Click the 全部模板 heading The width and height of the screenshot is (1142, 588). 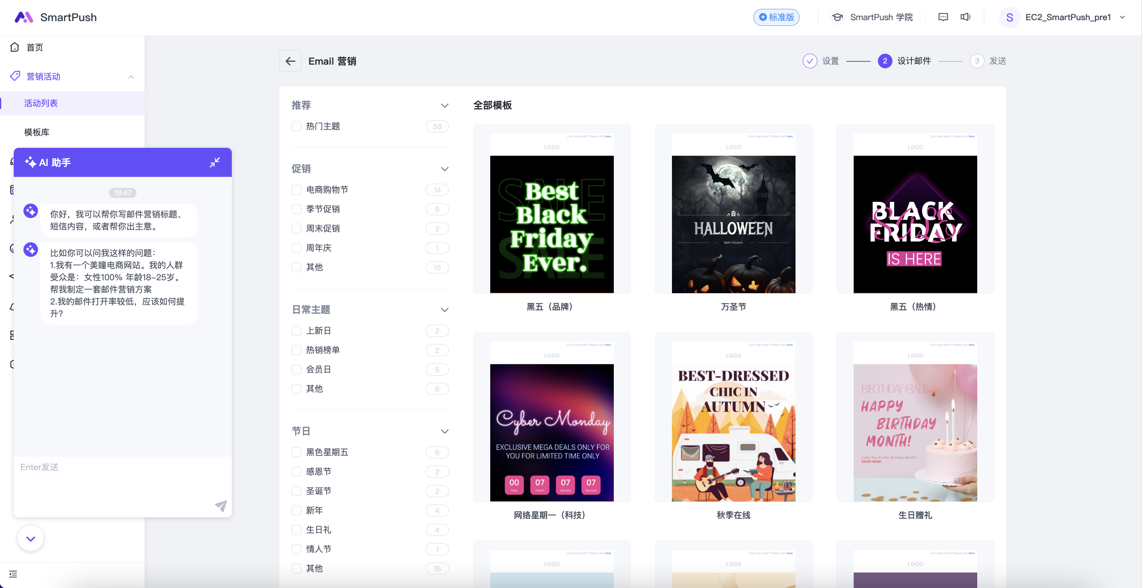pos(493,105)
